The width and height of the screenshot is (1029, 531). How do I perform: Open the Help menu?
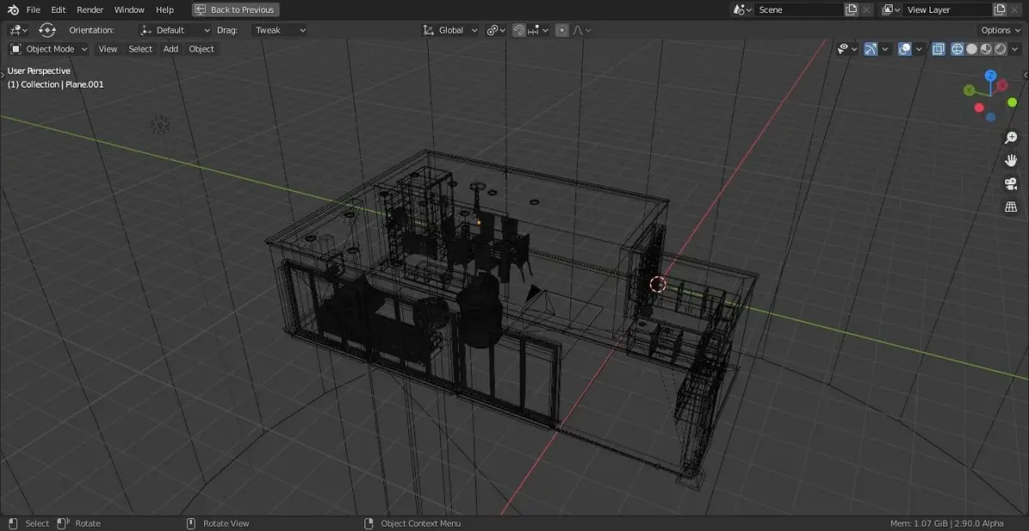[165, 9]
